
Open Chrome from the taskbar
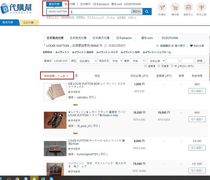tap(17, 179)
